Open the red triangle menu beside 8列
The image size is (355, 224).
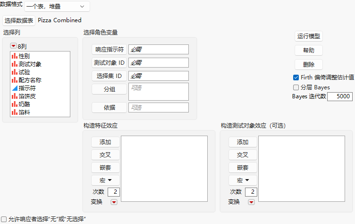point(13,46)
